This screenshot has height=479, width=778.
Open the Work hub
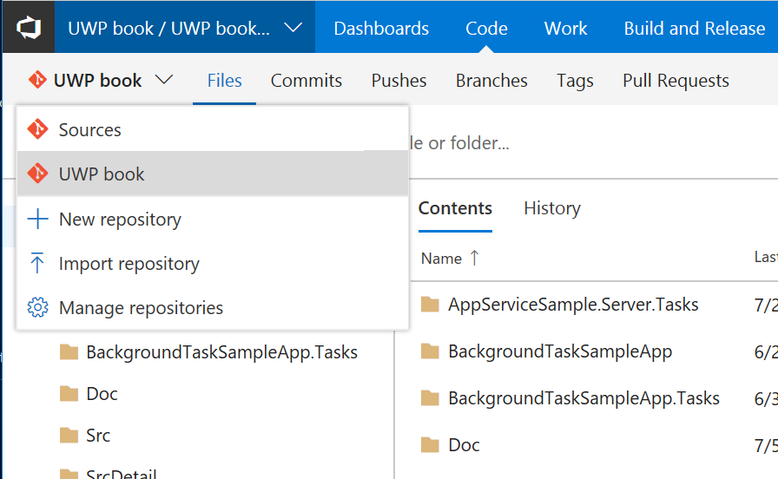click(x=566, y=28)
